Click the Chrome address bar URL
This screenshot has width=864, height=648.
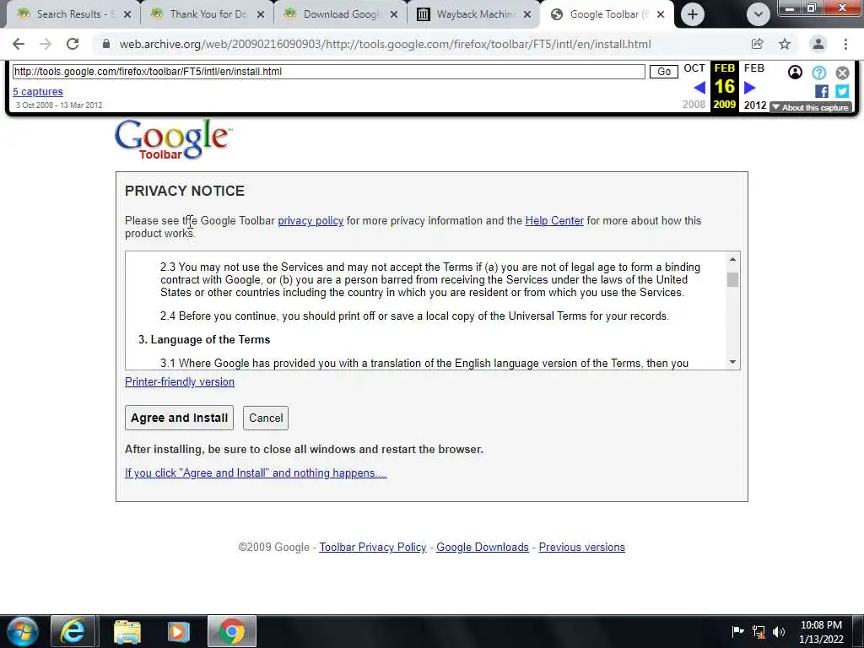385,44
